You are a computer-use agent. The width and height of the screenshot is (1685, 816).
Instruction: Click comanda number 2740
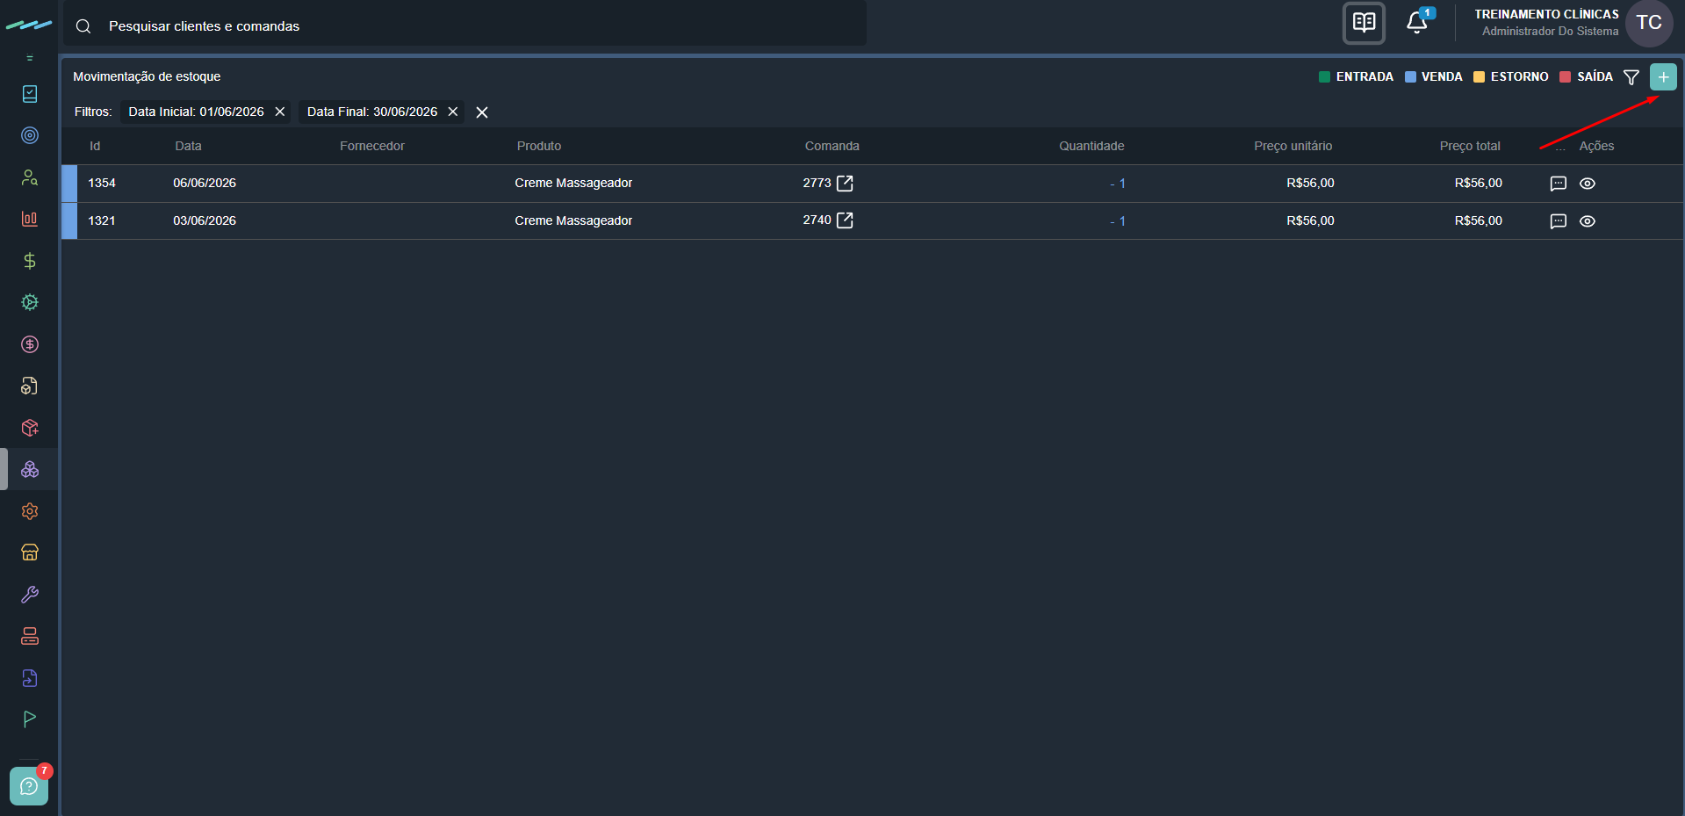pos(817,220)
